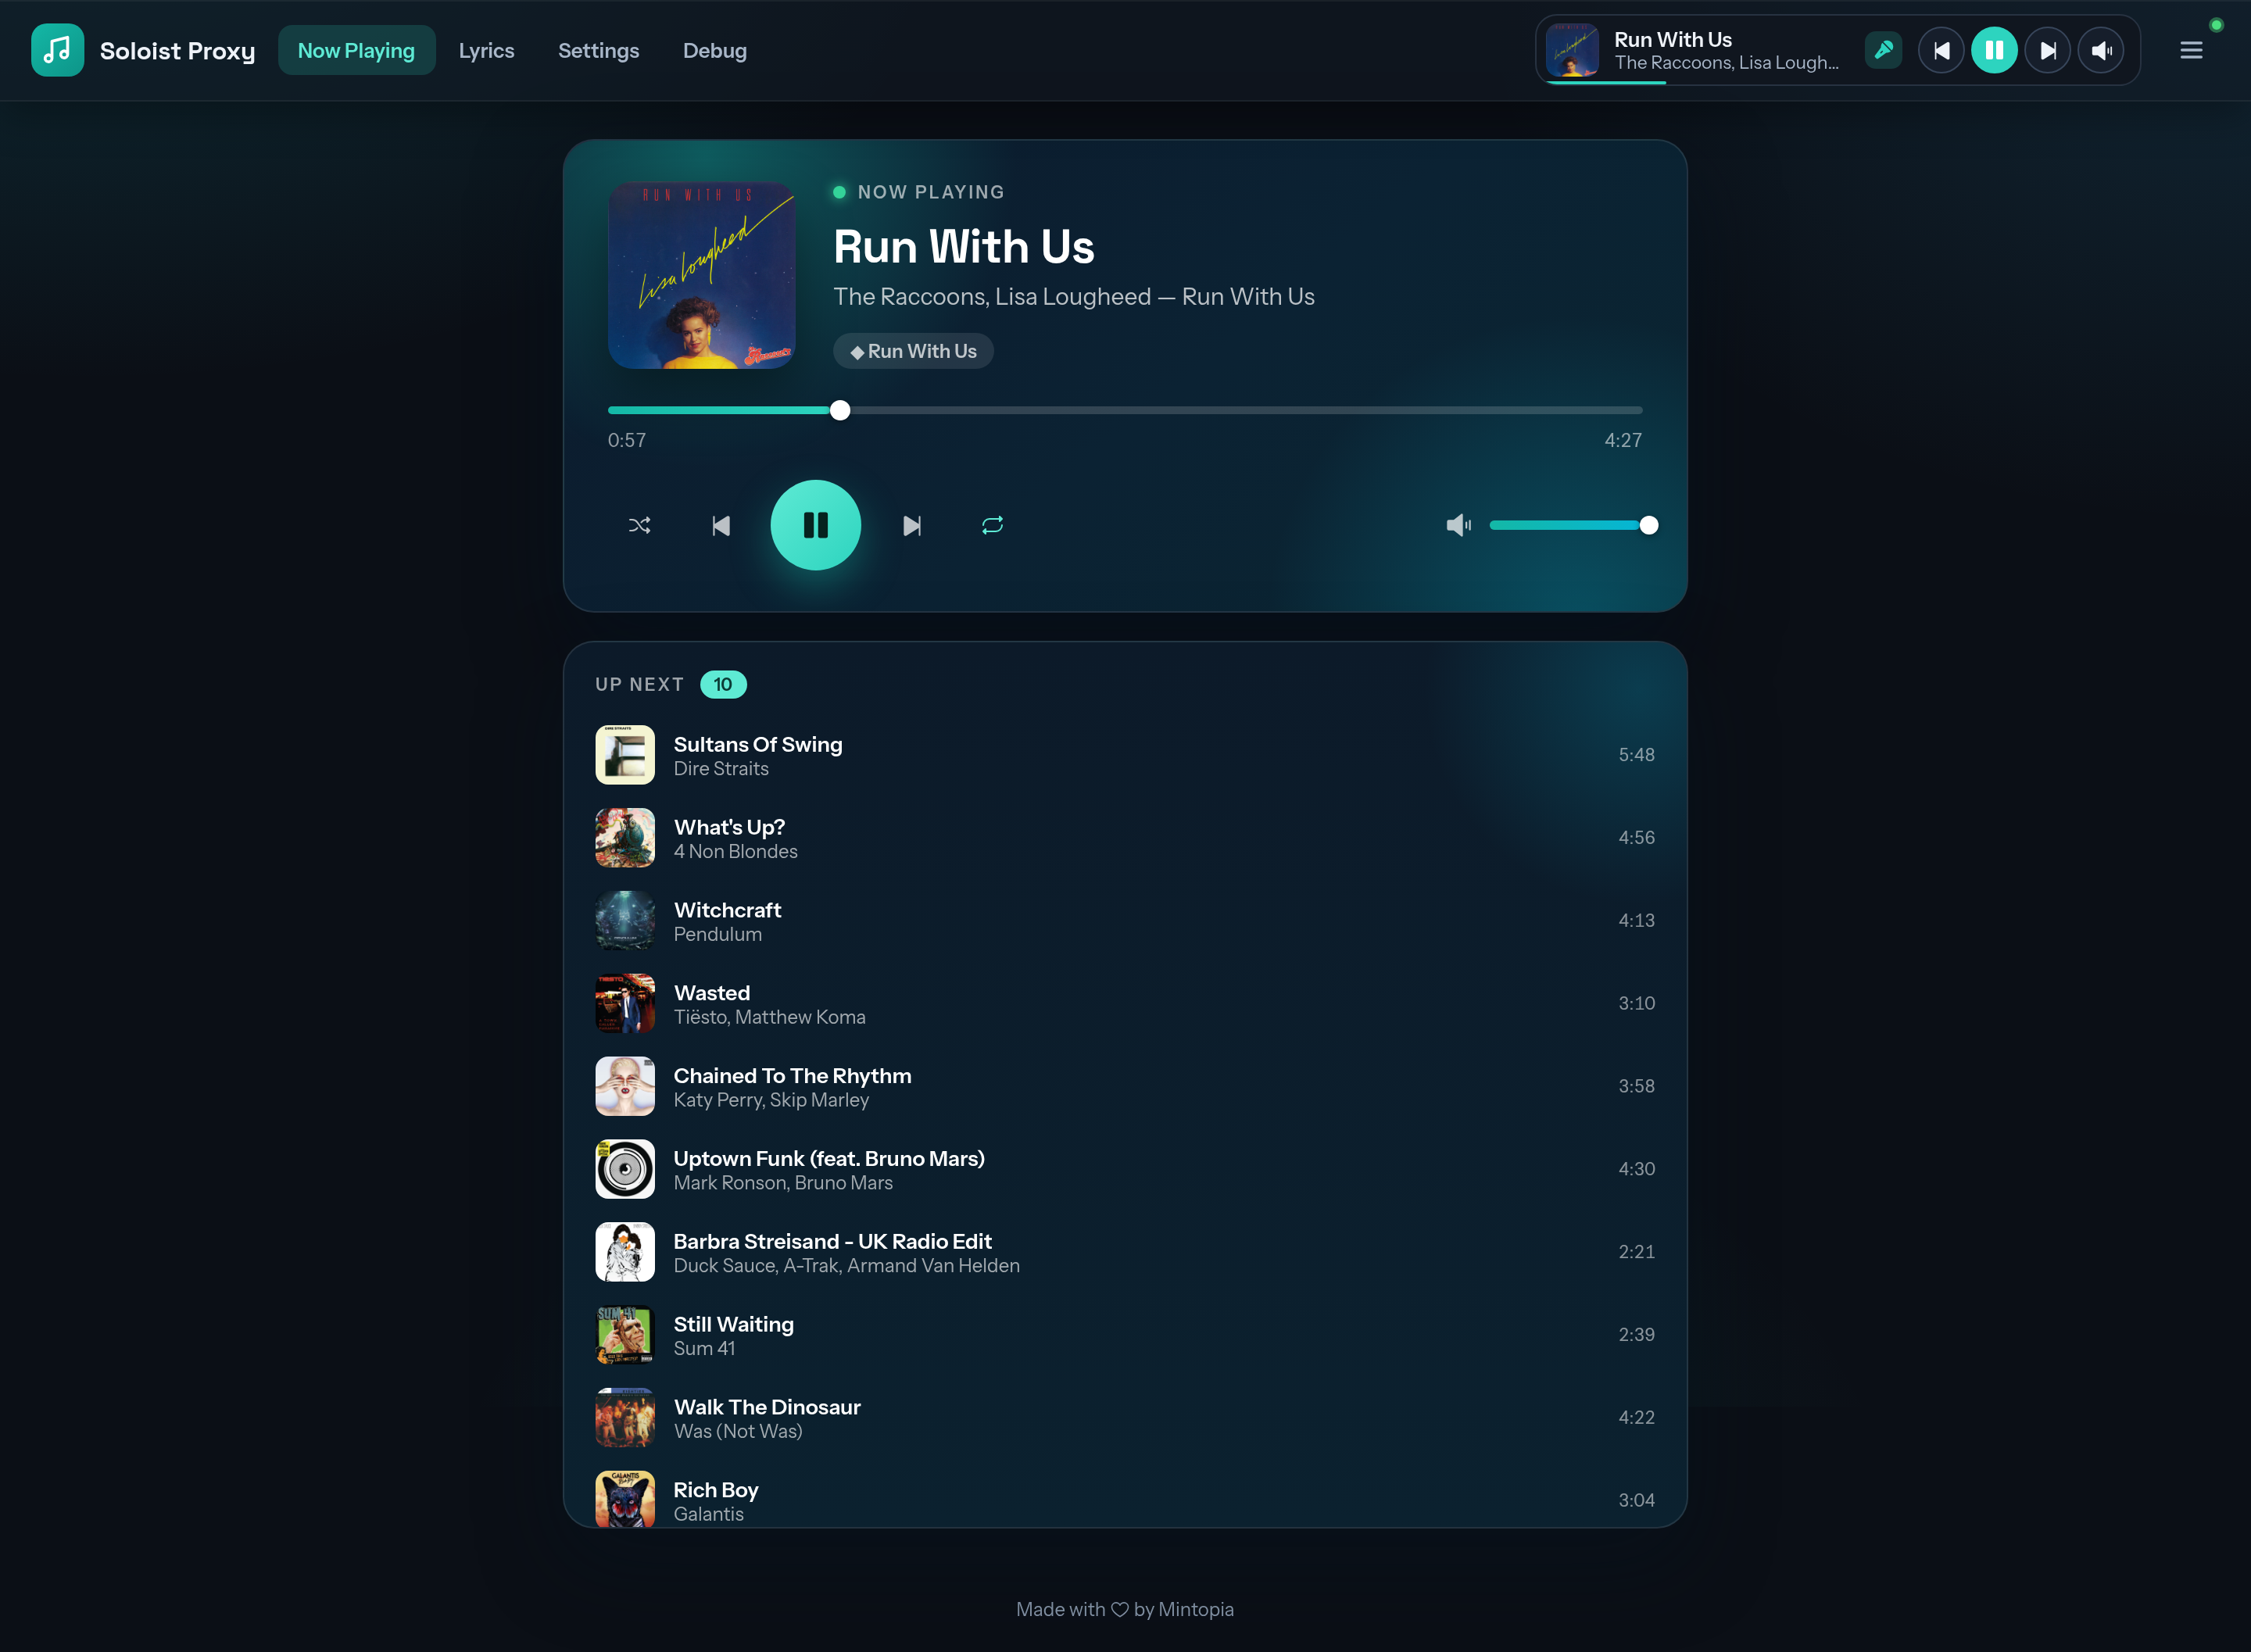2251x1652 pixels.
Task: Skip to previous track in main player
Action: [x=721, y=525]
